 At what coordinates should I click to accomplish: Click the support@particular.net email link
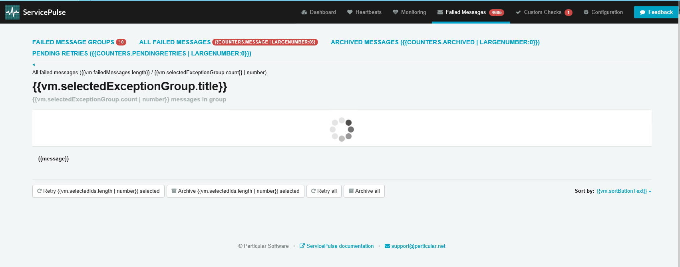[x=415, y=246]
